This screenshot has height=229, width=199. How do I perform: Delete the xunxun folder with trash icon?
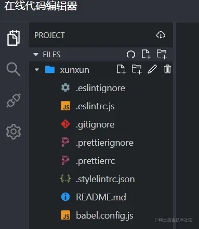tap(167, 69)
